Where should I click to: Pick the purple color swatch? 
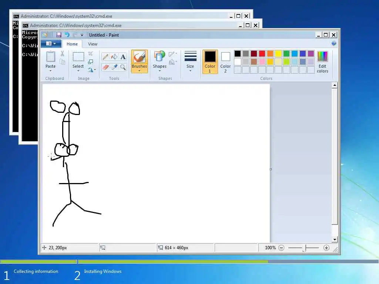[x=311, y=54]
